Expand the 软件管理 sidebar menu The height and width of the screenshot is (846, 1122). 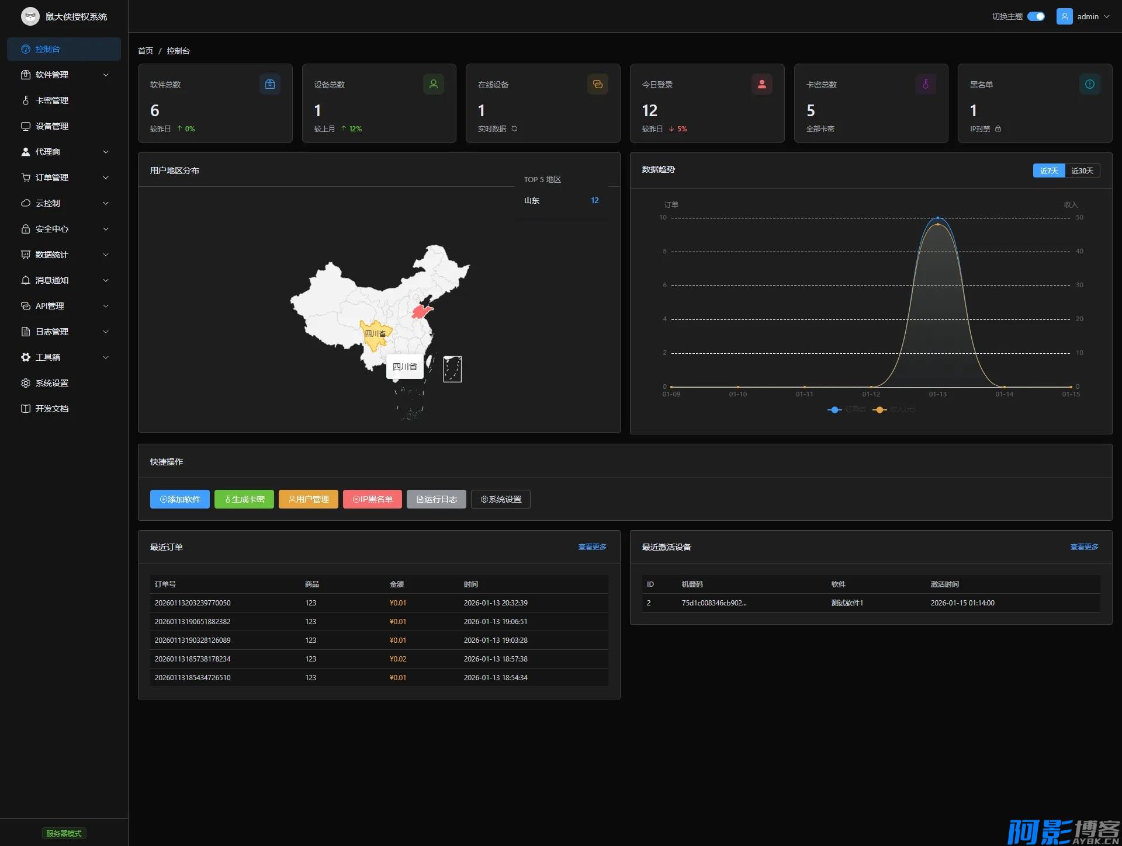pos(64,75)
